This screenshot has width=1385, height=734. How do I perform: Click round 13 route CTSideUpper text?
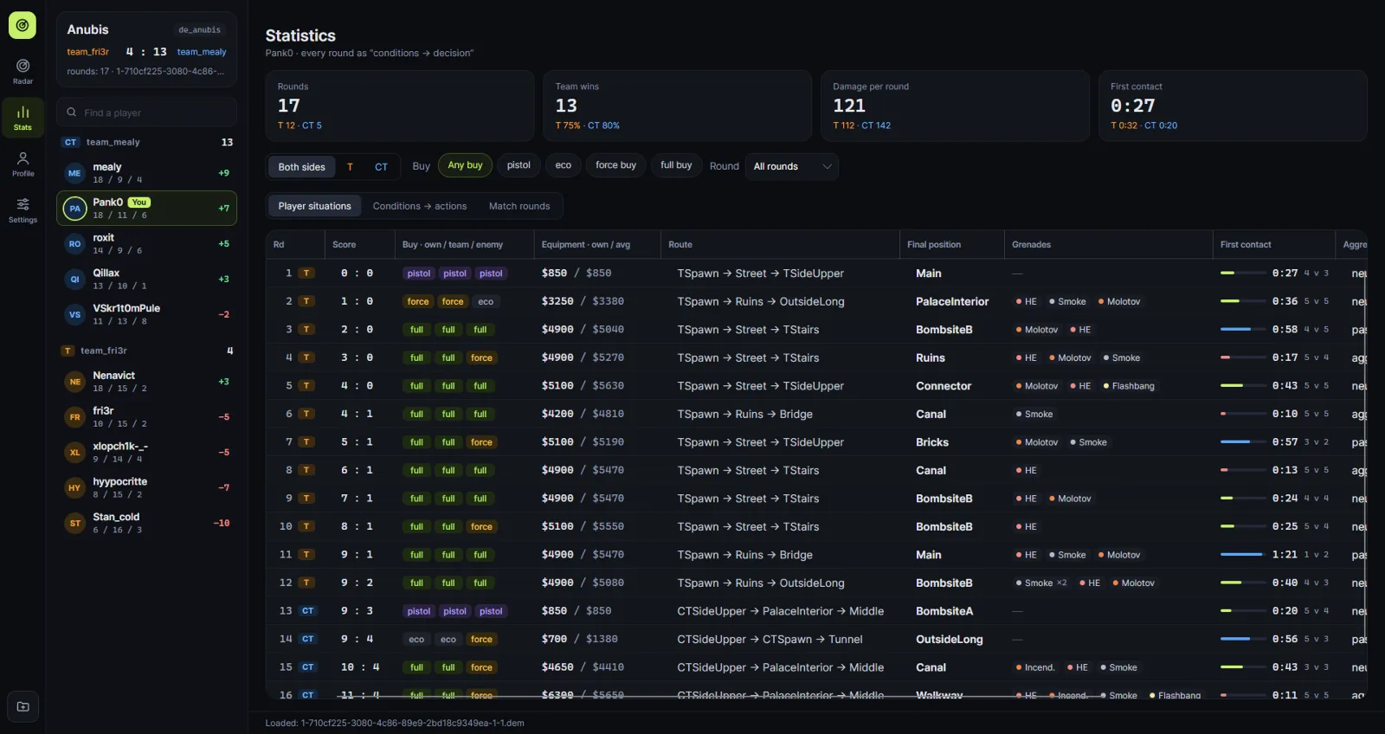pos(712,611)
